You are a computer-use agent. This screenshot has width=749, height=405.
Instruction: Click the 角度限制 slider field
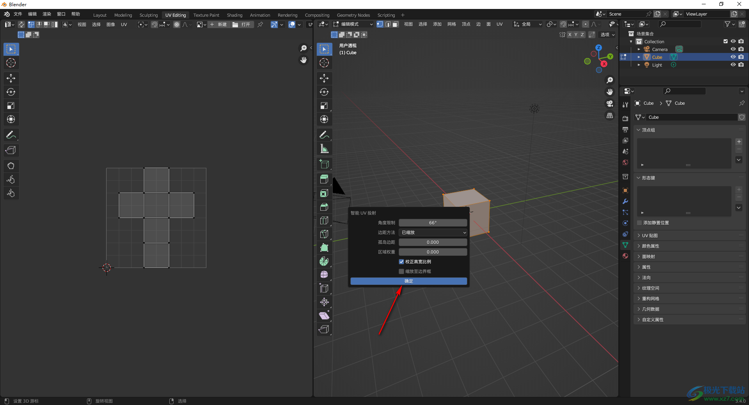point(433,223)
